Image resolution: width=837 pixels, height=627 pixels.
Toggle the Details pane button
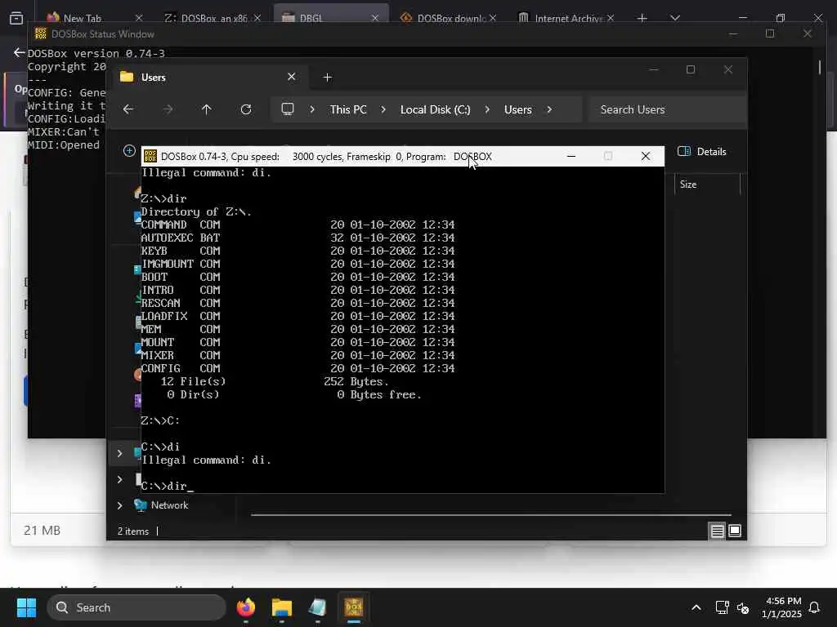click(x=701, y=151)
